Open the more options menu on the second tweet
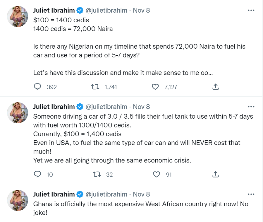Image resolution: width=263 pixels, height=222 pixels. coord(251,106)
